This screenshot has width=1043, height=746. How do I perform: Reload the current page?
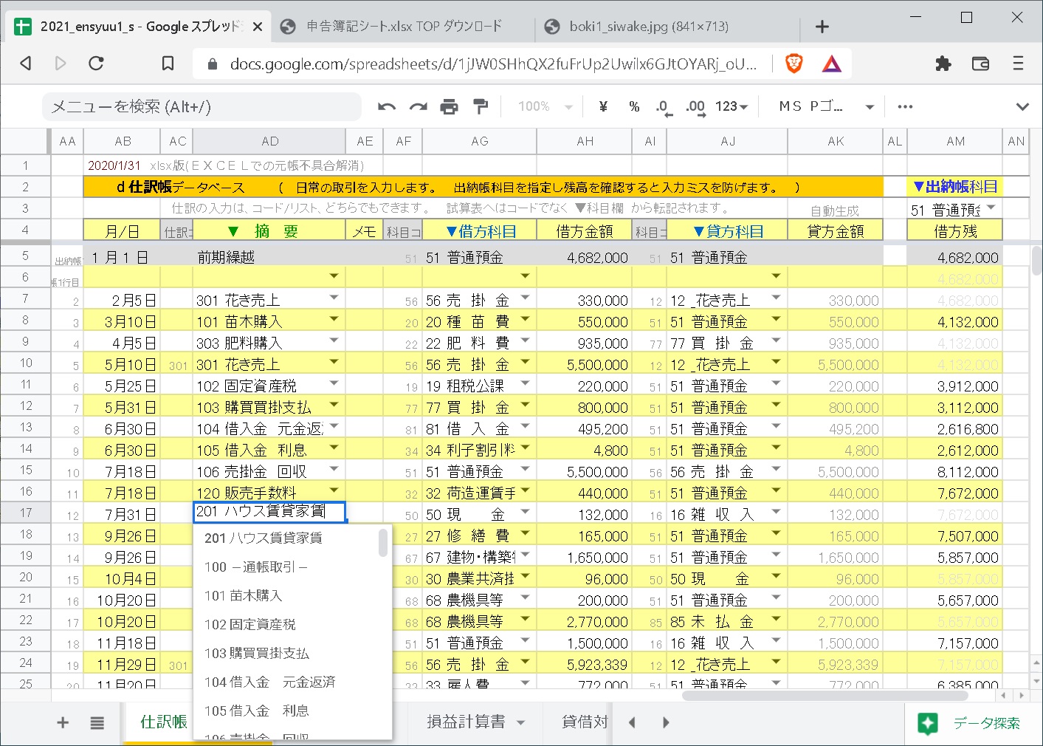click(96, 64)
